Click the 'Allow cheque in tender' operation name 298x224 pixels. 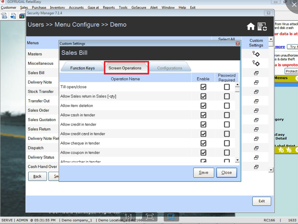[80, 143]
